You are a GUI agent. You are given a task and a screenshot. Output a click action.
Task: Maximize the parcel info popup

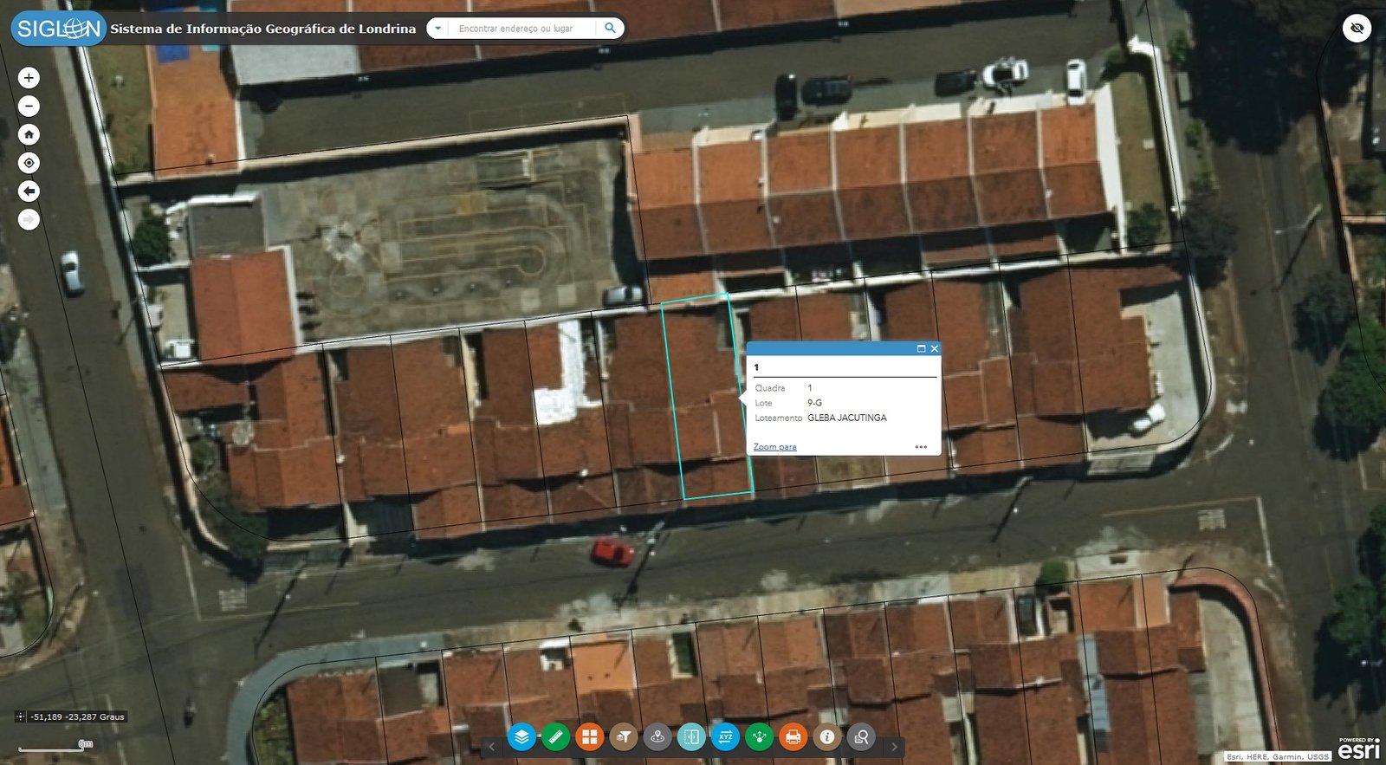921,349
